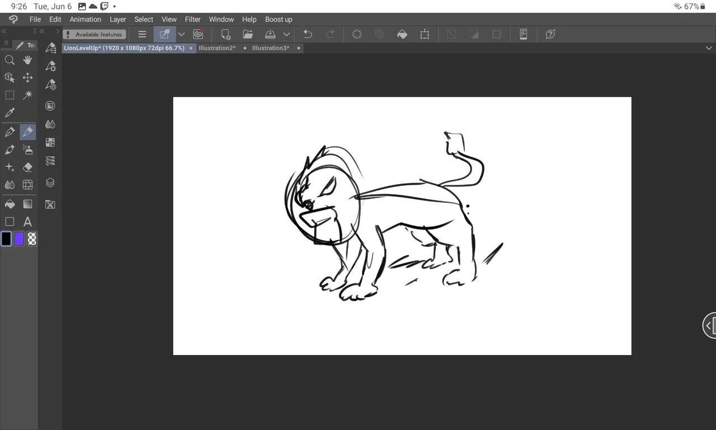Viewport: 716px width, 430px height.
Task: Switch to the Illustration2 tab
Action: [x=216, y=48]
